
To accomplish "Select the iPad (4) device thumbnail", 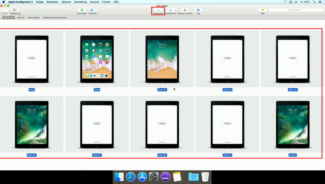I will point(293,59).
